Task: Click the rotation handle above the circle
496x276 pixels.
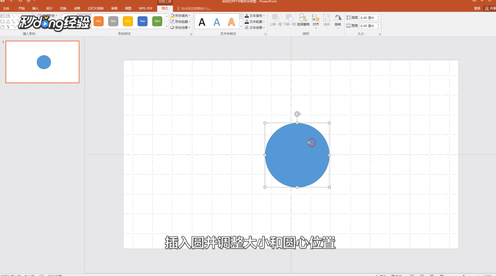Action: coord(297,114)
